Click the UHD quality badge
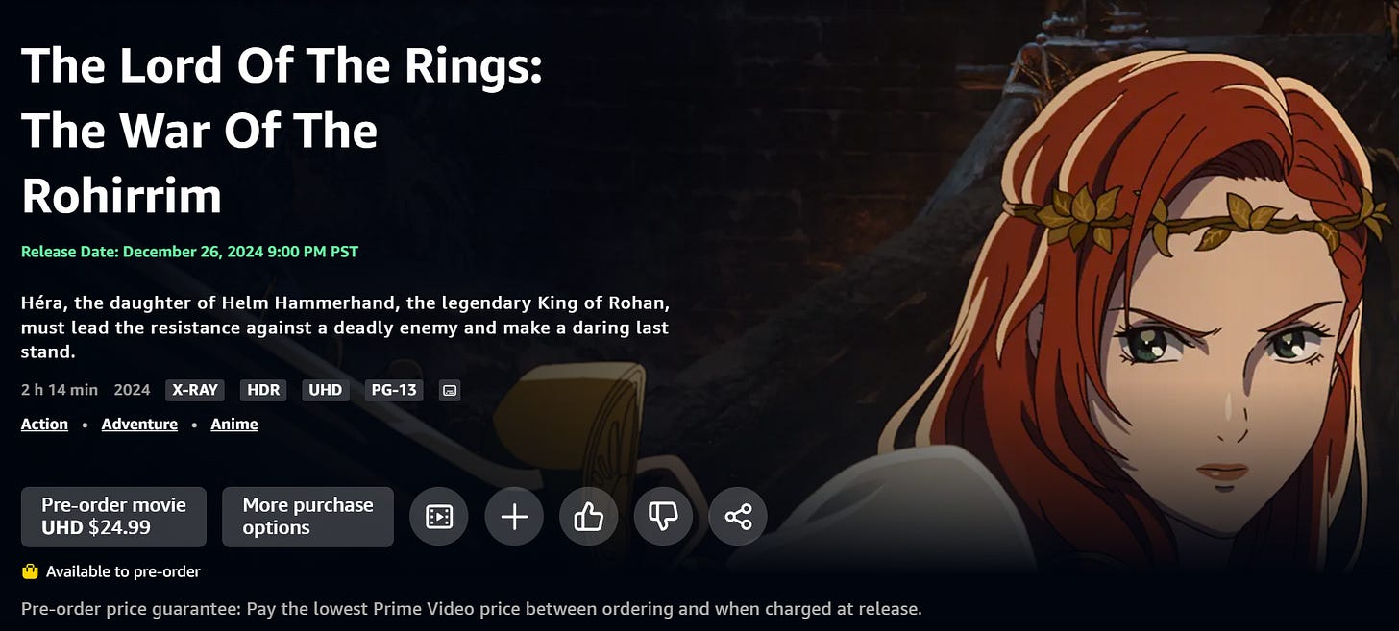Viewport: 1399px width, 631px height. point(326,390)
